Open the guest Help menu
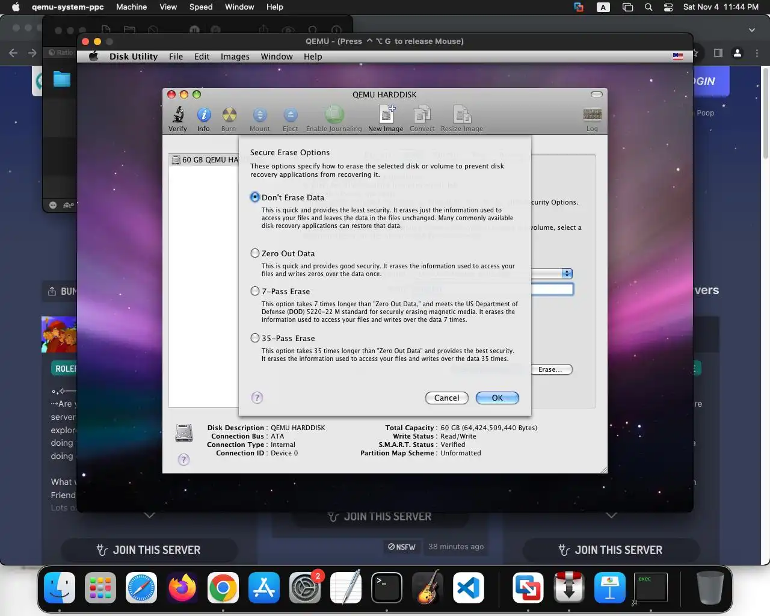Screen dimensions: 770x616 tap(313, 57)
